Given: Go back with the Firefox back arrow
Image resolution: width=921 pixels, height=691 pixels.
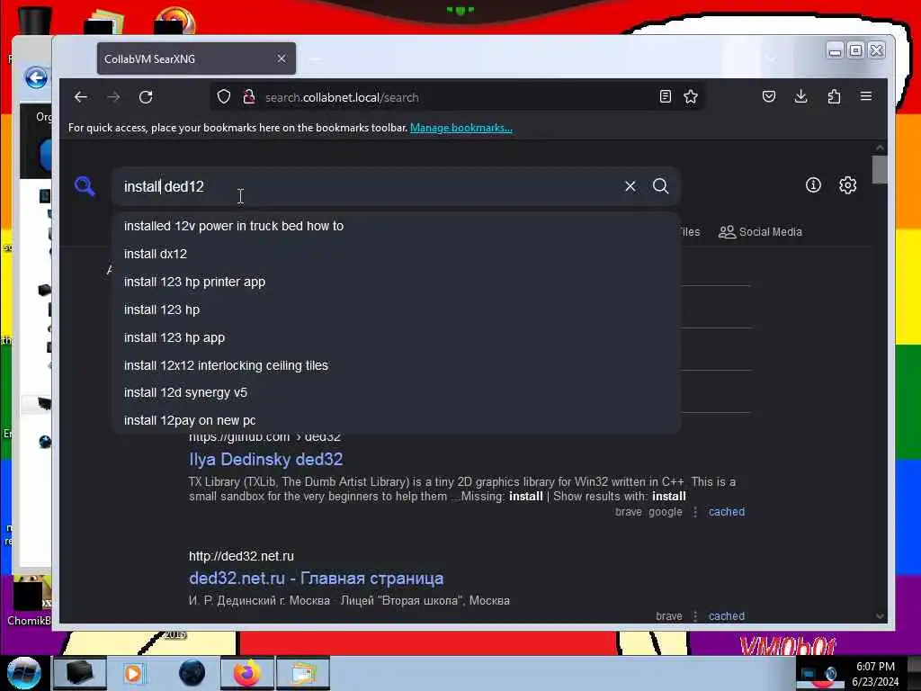Looking at the screenshot, I should coord(81,97).
